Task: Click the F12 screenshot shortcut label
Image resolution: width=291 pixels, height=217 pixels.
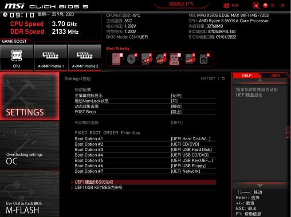Action: tap(235, 6)
